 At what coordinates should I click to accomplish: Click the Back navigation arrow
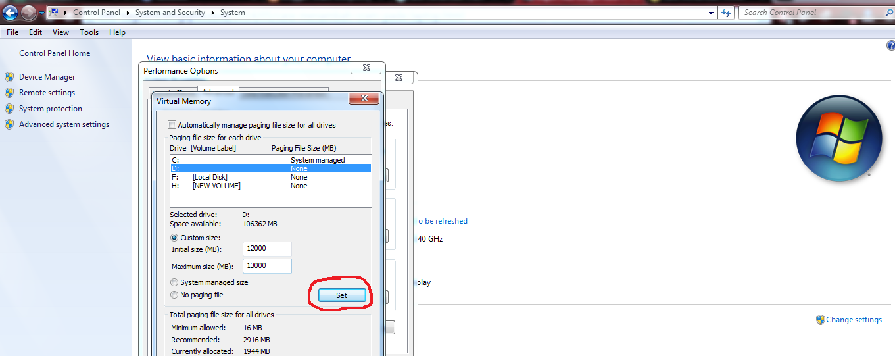(10, 12)
